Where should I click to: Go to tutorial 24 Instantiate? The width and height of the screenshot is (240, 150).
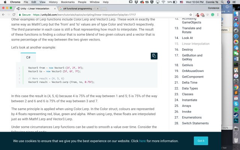(189, 100)
